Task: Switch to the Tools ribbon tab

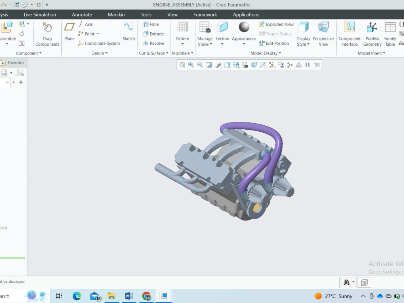Action: point(146,15)
